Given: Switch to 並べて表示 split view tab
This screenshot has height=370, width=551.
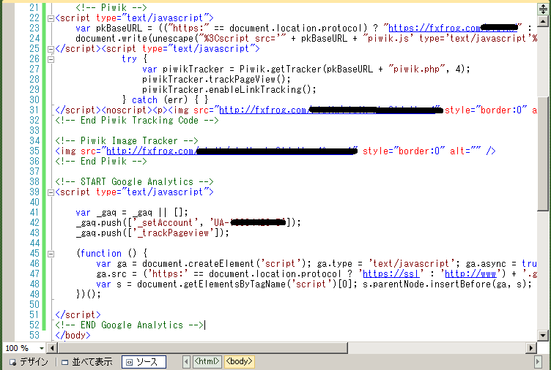Looking at the screenshot, I should click(x=86, y=362).
